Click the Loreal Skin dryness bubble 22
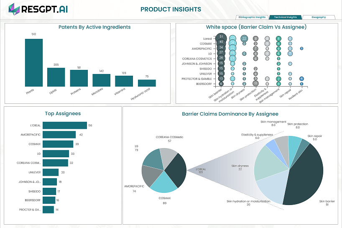Screen dimensions: 342x228 click(x=244, y=38)
